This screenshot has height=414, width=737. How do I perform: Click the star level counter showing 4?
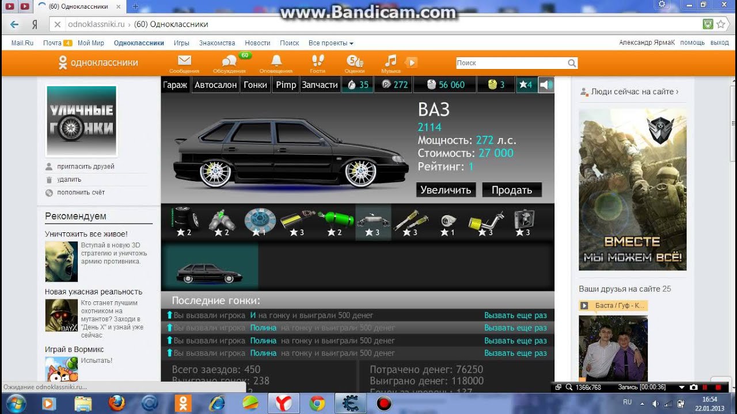526,85
